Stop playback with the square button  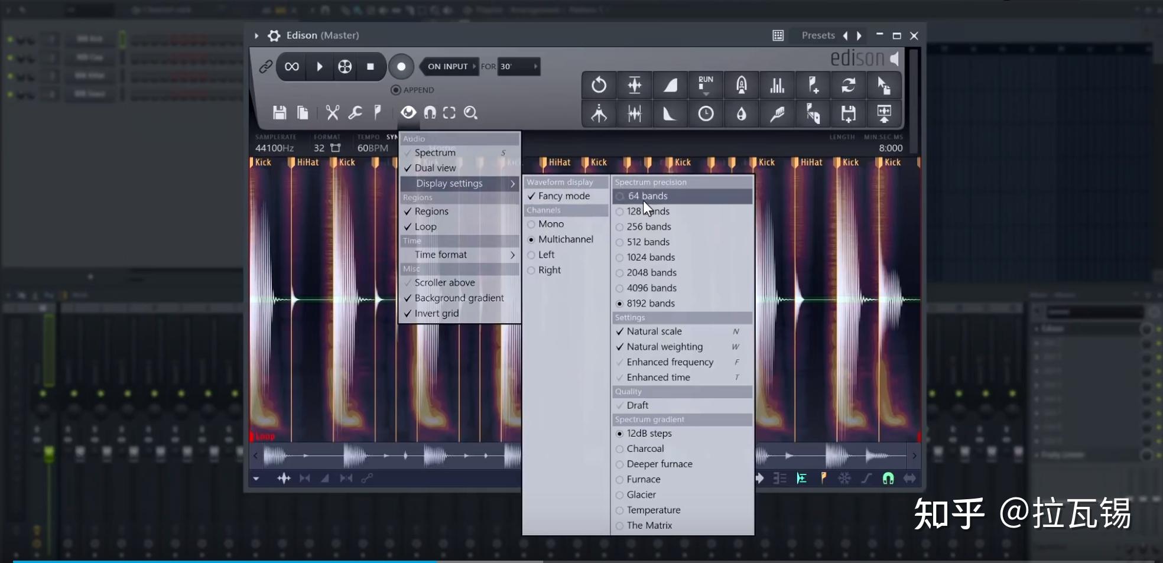tap(371, 67)
